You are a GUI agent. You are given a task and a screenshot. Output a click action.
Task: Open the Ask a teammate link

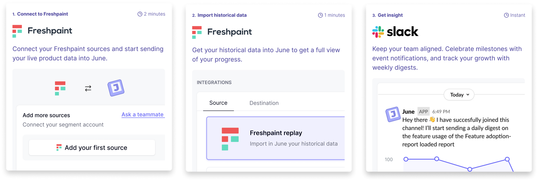pyautogui.click(x=143, y=115)
